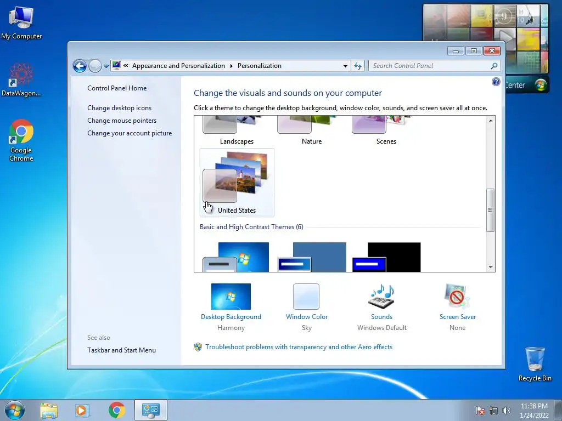Click the Control Panel icon in the address bar
Image resolution: width=562 pixels, height=421 pixels.
116,65
